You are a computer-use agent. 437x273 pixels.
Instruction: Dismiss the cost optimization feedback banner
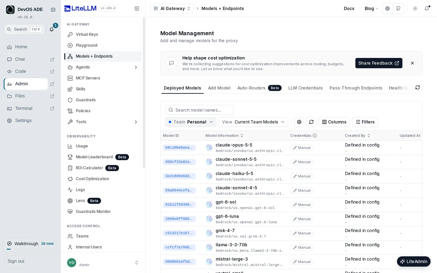[x=412, y=63]
